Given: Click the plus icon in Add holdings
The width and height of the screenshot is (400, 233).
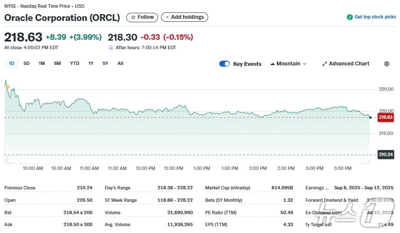Looking at the screenshot, I should 167,17.
